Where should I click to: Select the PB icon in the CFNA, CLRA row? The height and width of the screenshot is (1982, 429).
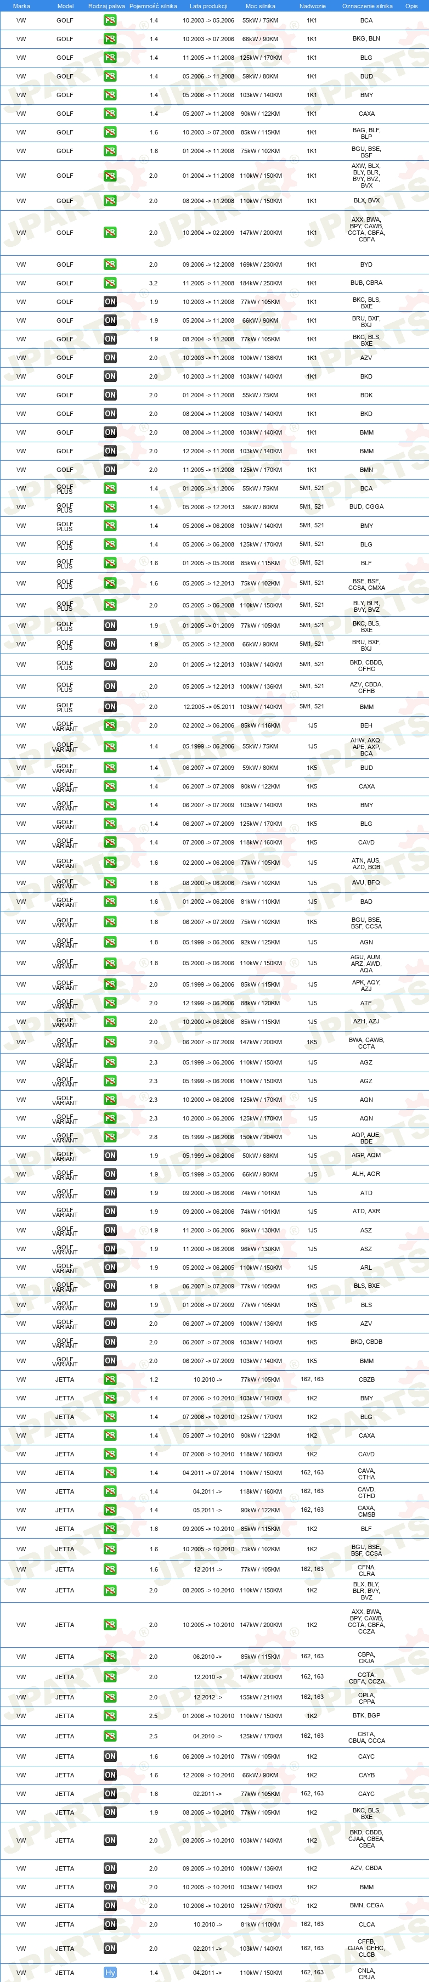(x=110, y=1569)
